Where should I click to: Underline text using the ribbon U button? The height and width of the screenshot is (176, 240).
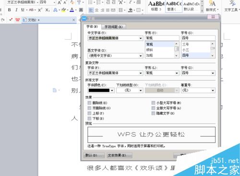click(x=23, y=10)
